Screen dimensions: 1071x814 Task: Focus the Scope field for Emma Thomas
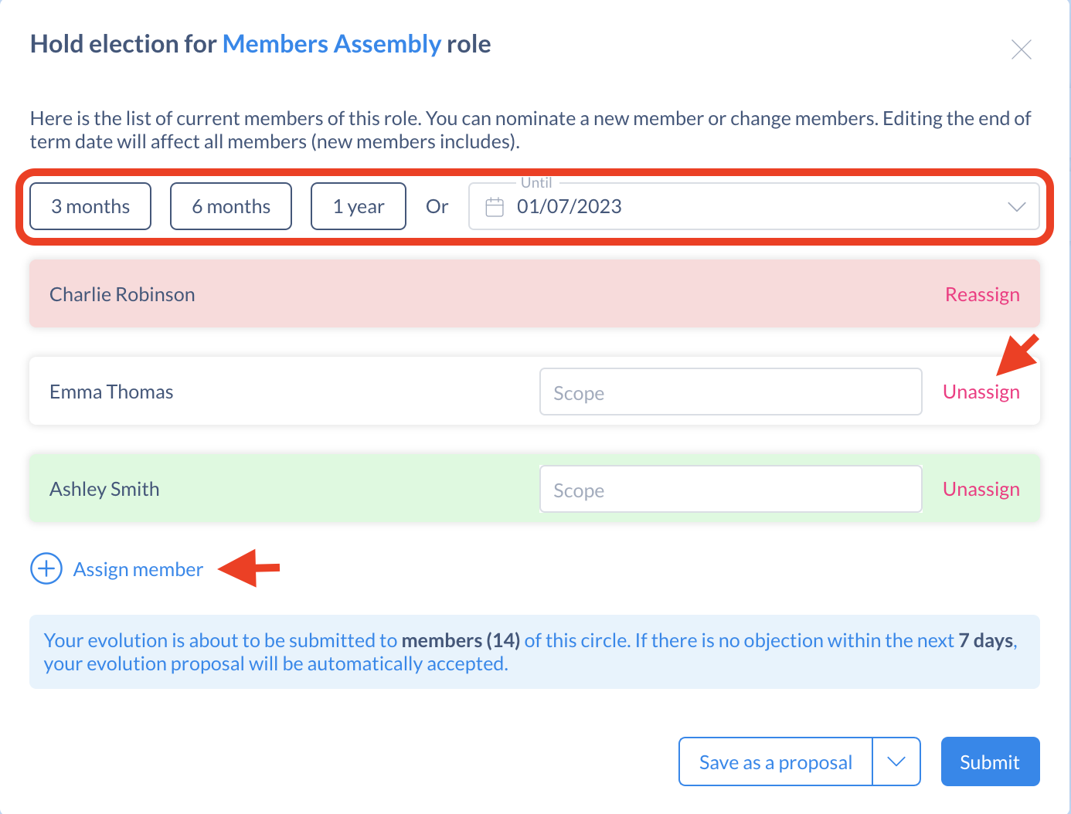[731, 392]
